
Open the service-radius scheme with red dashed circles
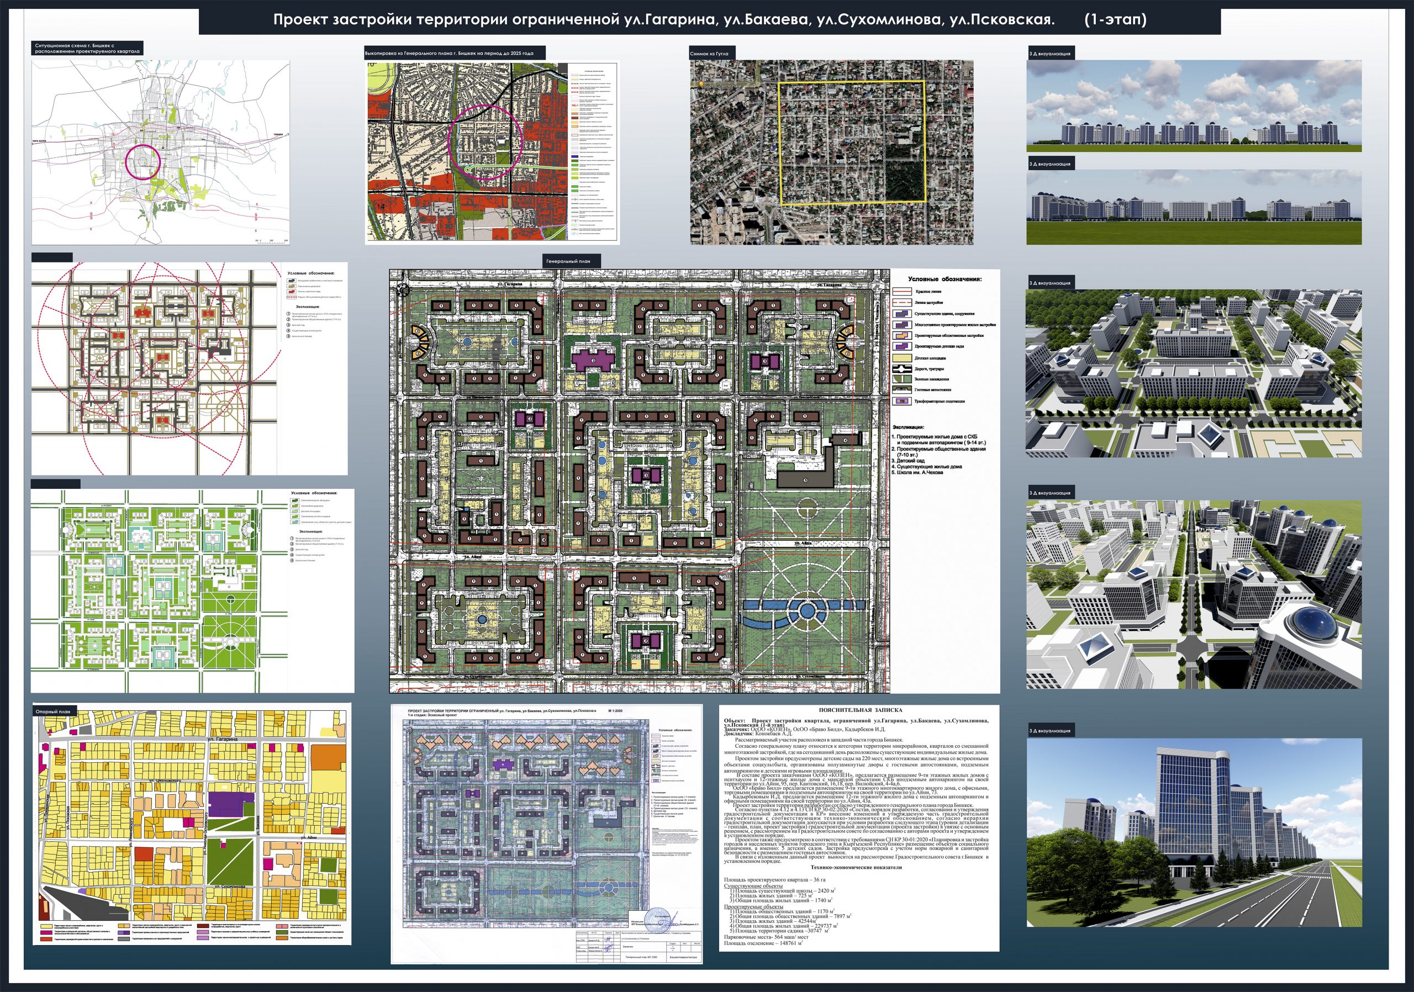pyautogui.click(x=189, y=368)
